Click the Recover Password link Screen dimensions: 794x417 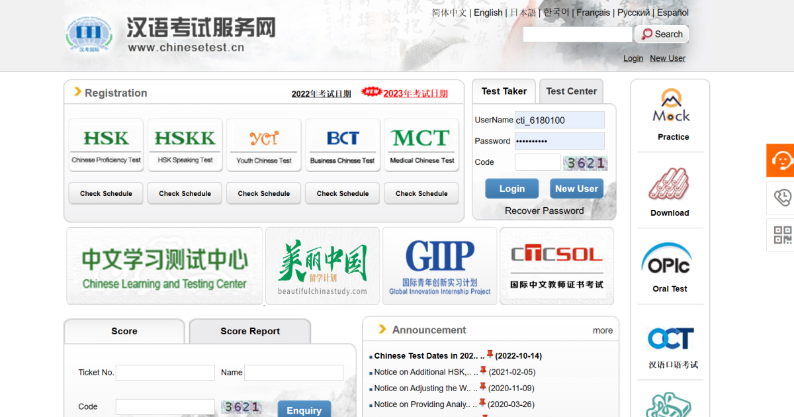pos(544,210)
